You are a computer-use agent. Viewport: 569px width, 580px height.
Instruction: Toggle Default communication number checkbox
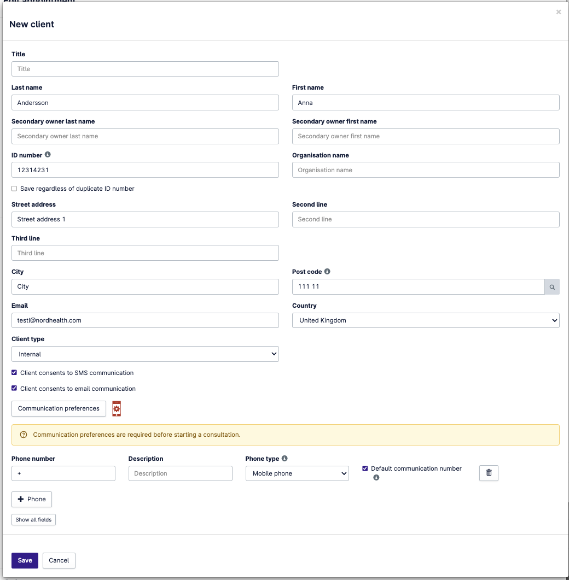[365, 468]
